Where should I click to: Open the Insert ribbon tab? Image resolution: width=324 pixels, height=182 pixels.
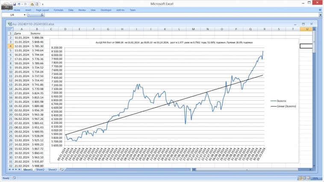click(x=28, y=10)
